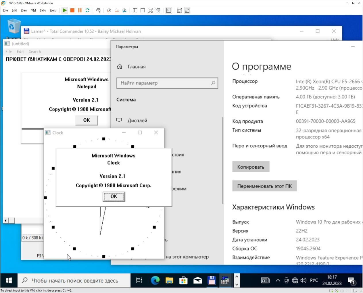Enter full screen mode icon in VMware
This screenshot has height=293, width=363.
coord(150,10)
